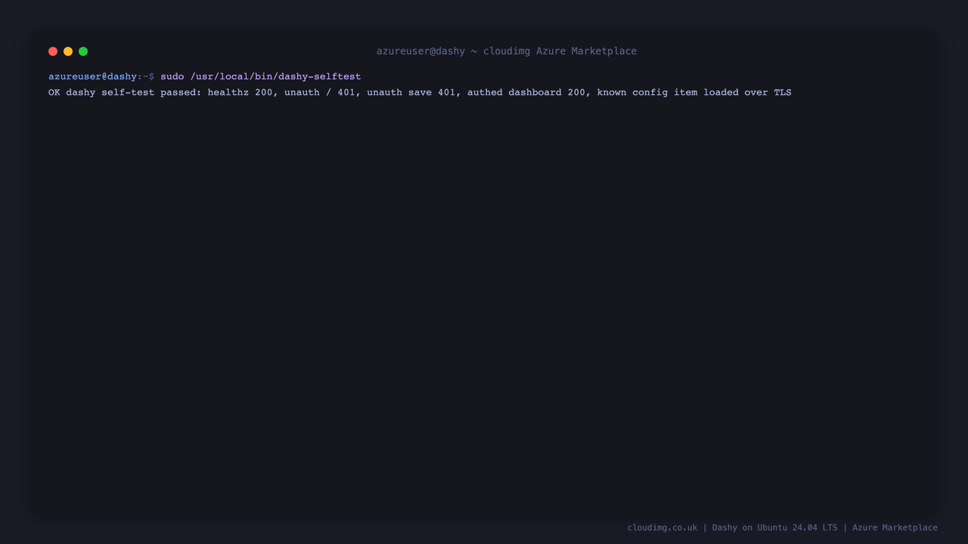Click the 'sudo /usr/local/bin/dashy-selftest' command text
The image size is (968, 544).
click(x=261, y=76)
